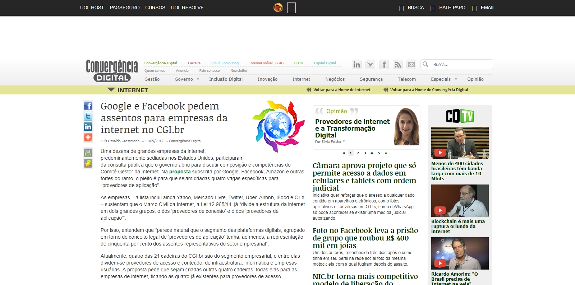575x285 pixels.
Task: Open the Internet menu item
Action: point(301,79)
